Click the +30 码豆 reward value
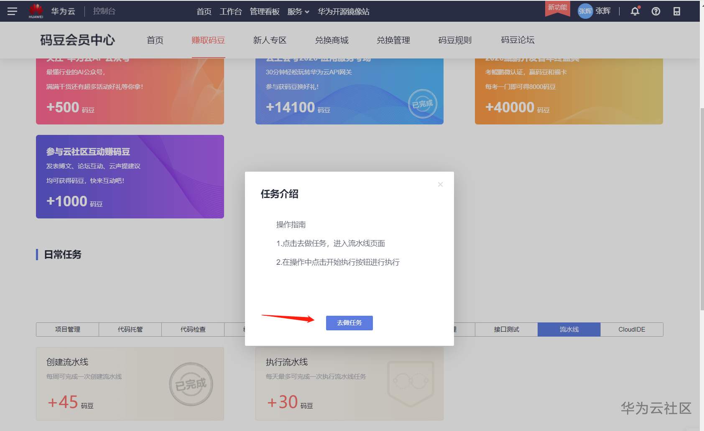The height and width of the screenshot is (431, 704). 290,402
